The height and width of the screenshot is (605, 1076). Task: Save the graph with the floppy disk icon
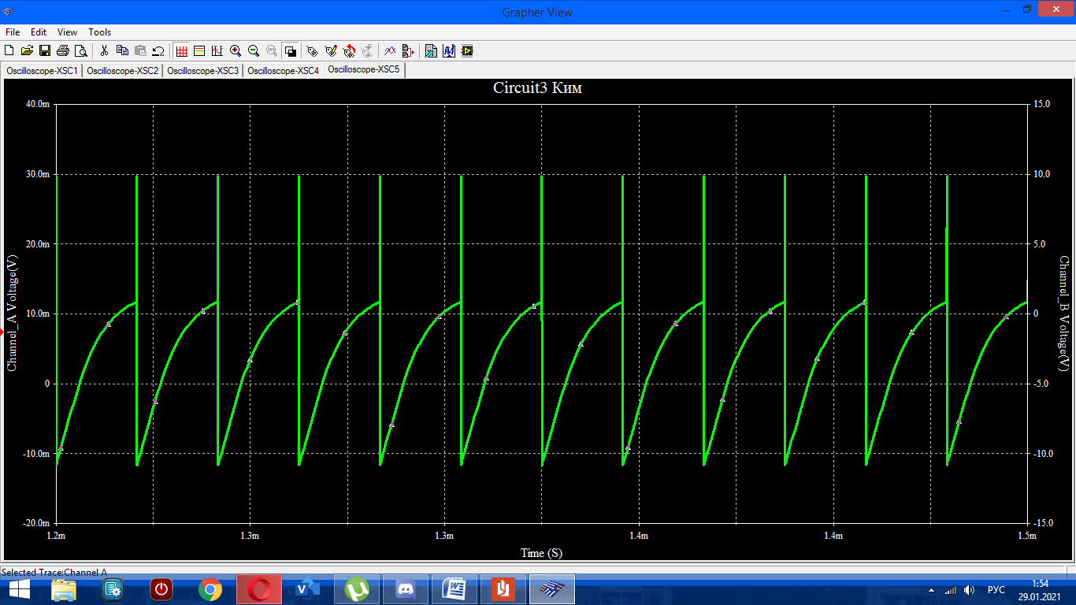pos(45,51)
